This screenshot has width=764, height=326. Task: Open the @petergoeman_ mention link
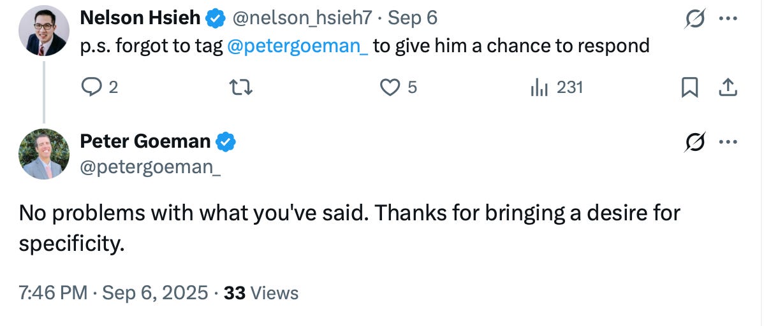point(297,46)
